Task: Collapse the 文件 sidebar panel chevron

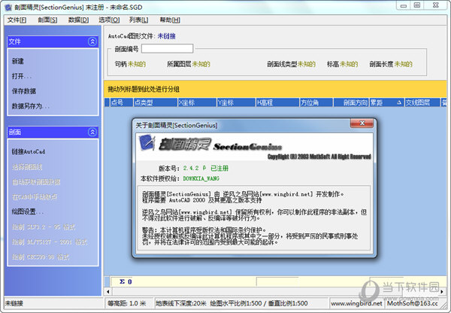Action: click(x=92, y=41)
